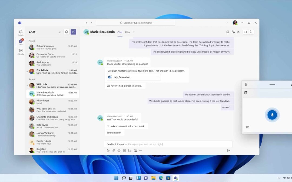Open chat with Hilary Reyes
This screenshot has width=292, height=182.
(x=53, y=102)
